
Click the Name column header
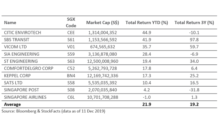tap(10, 23)
